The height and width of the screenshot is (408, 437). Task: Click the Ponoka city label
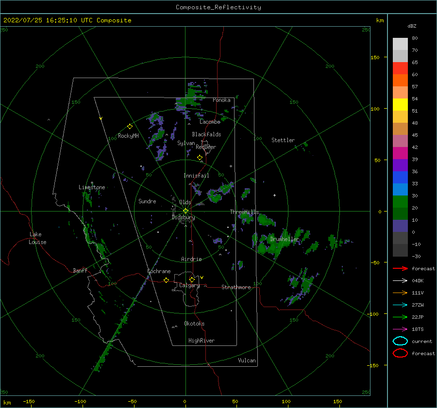point(221,100)
